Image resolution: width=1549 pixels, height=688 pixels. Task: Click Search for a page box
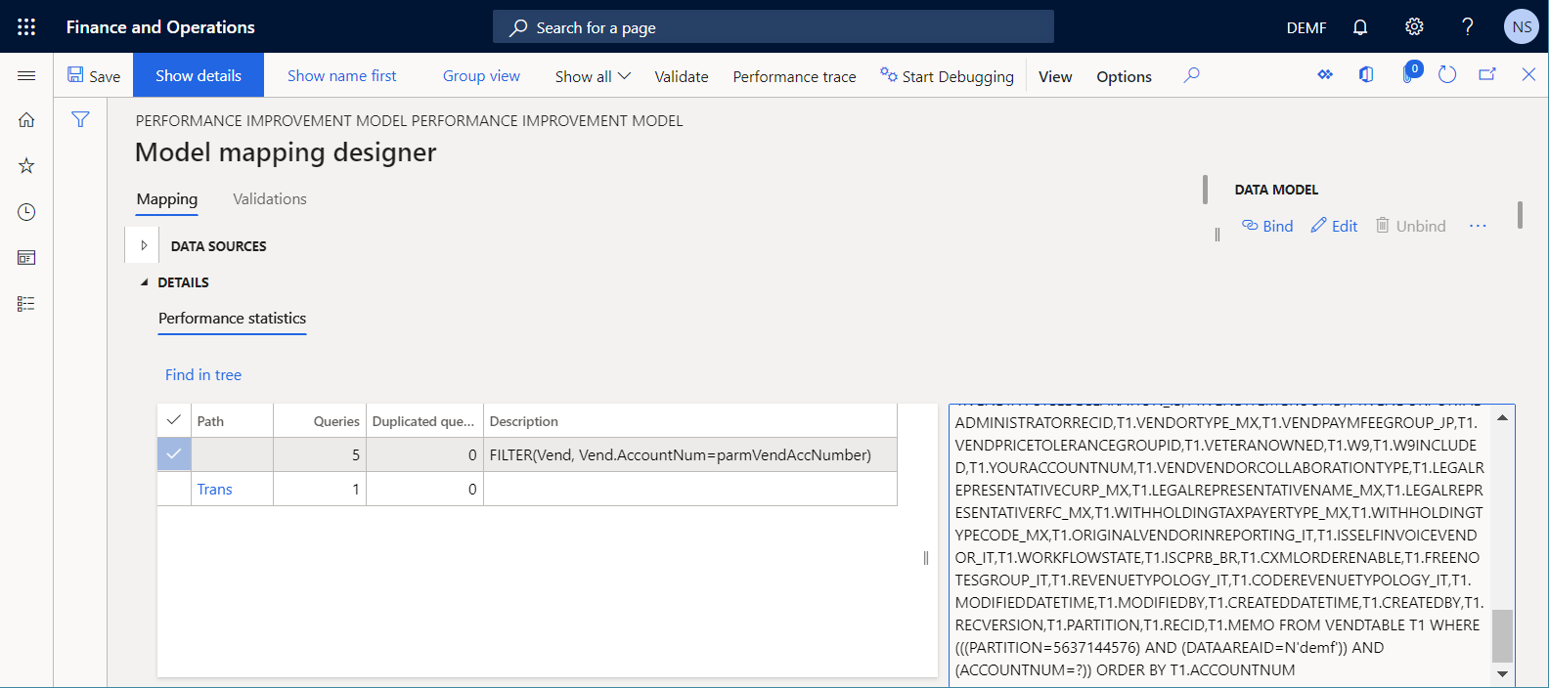pos(774,27)
